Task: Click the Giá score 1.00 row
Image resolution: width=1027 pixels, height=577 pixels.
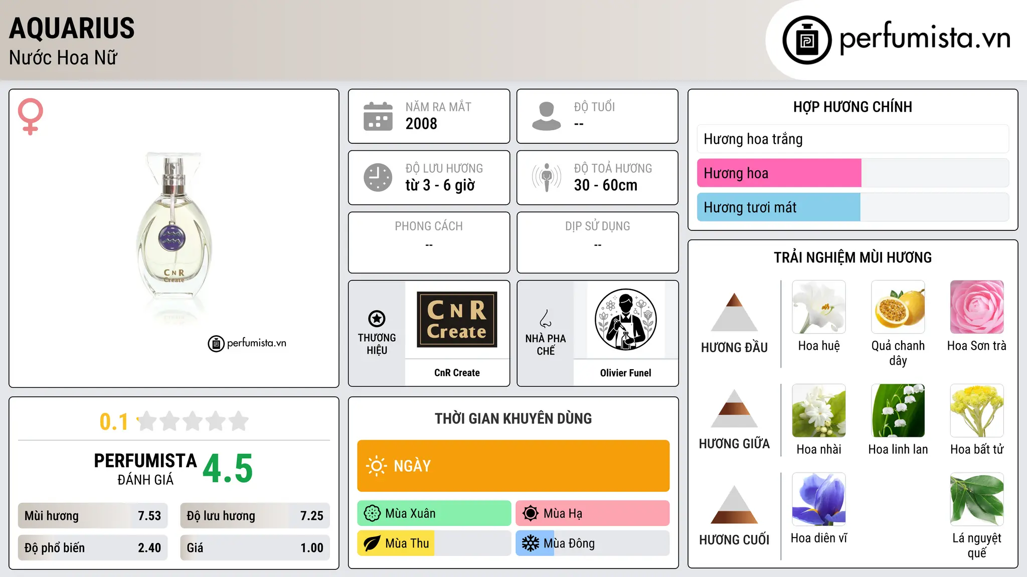Action: pyautogui.click(x=255, y=548)
